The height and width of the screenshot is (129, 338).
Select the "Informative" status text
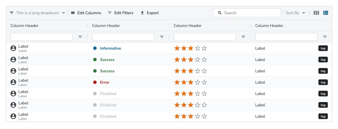(x=110, y=48)
